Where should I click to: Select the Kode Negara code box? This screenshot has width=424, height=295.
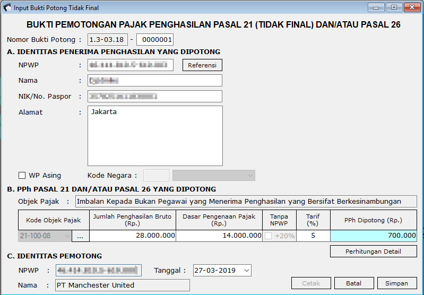click(x=157, y=175)
